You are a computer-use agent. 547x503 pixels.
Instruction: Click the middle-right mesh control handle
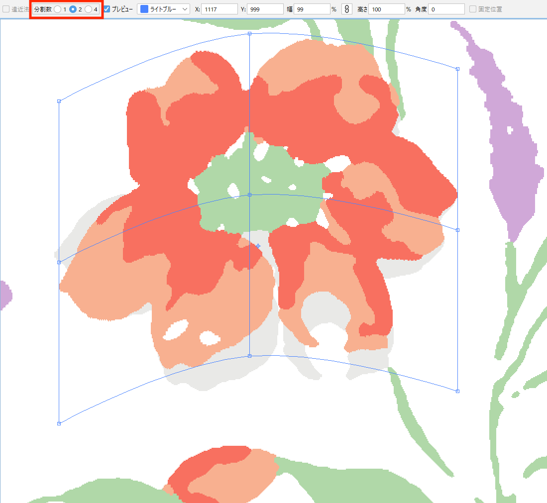tap(458, 230)
